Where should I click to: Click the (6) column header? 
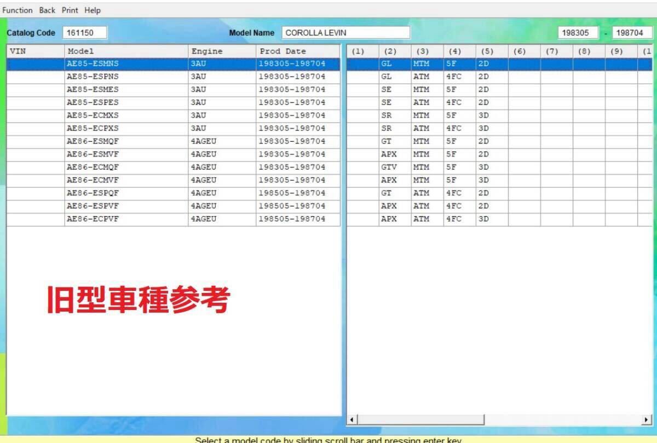click(x=524, y=51)
